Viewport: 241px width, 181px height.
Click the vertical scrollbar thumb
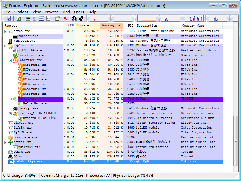[236, 141]
